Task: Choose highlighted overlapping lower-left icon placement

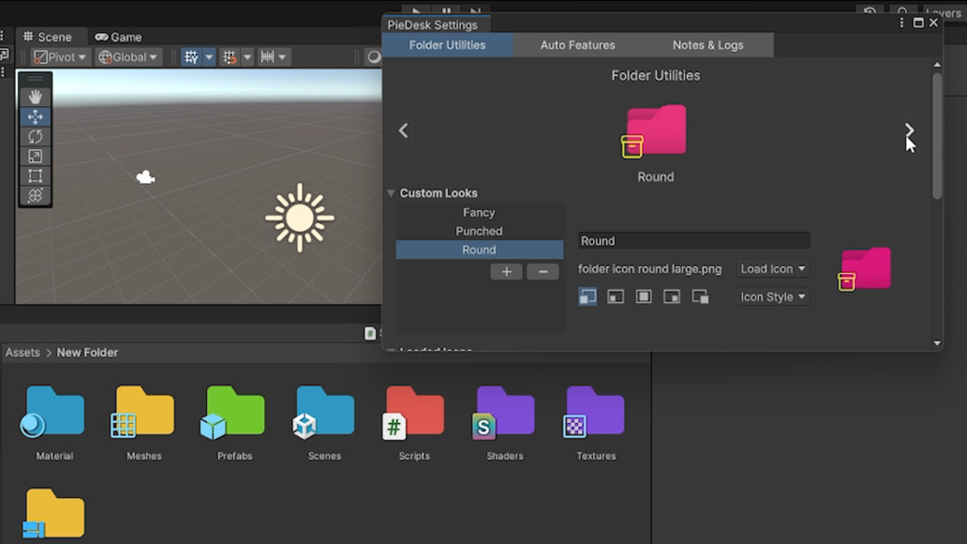Action: (x=587, y=297)
